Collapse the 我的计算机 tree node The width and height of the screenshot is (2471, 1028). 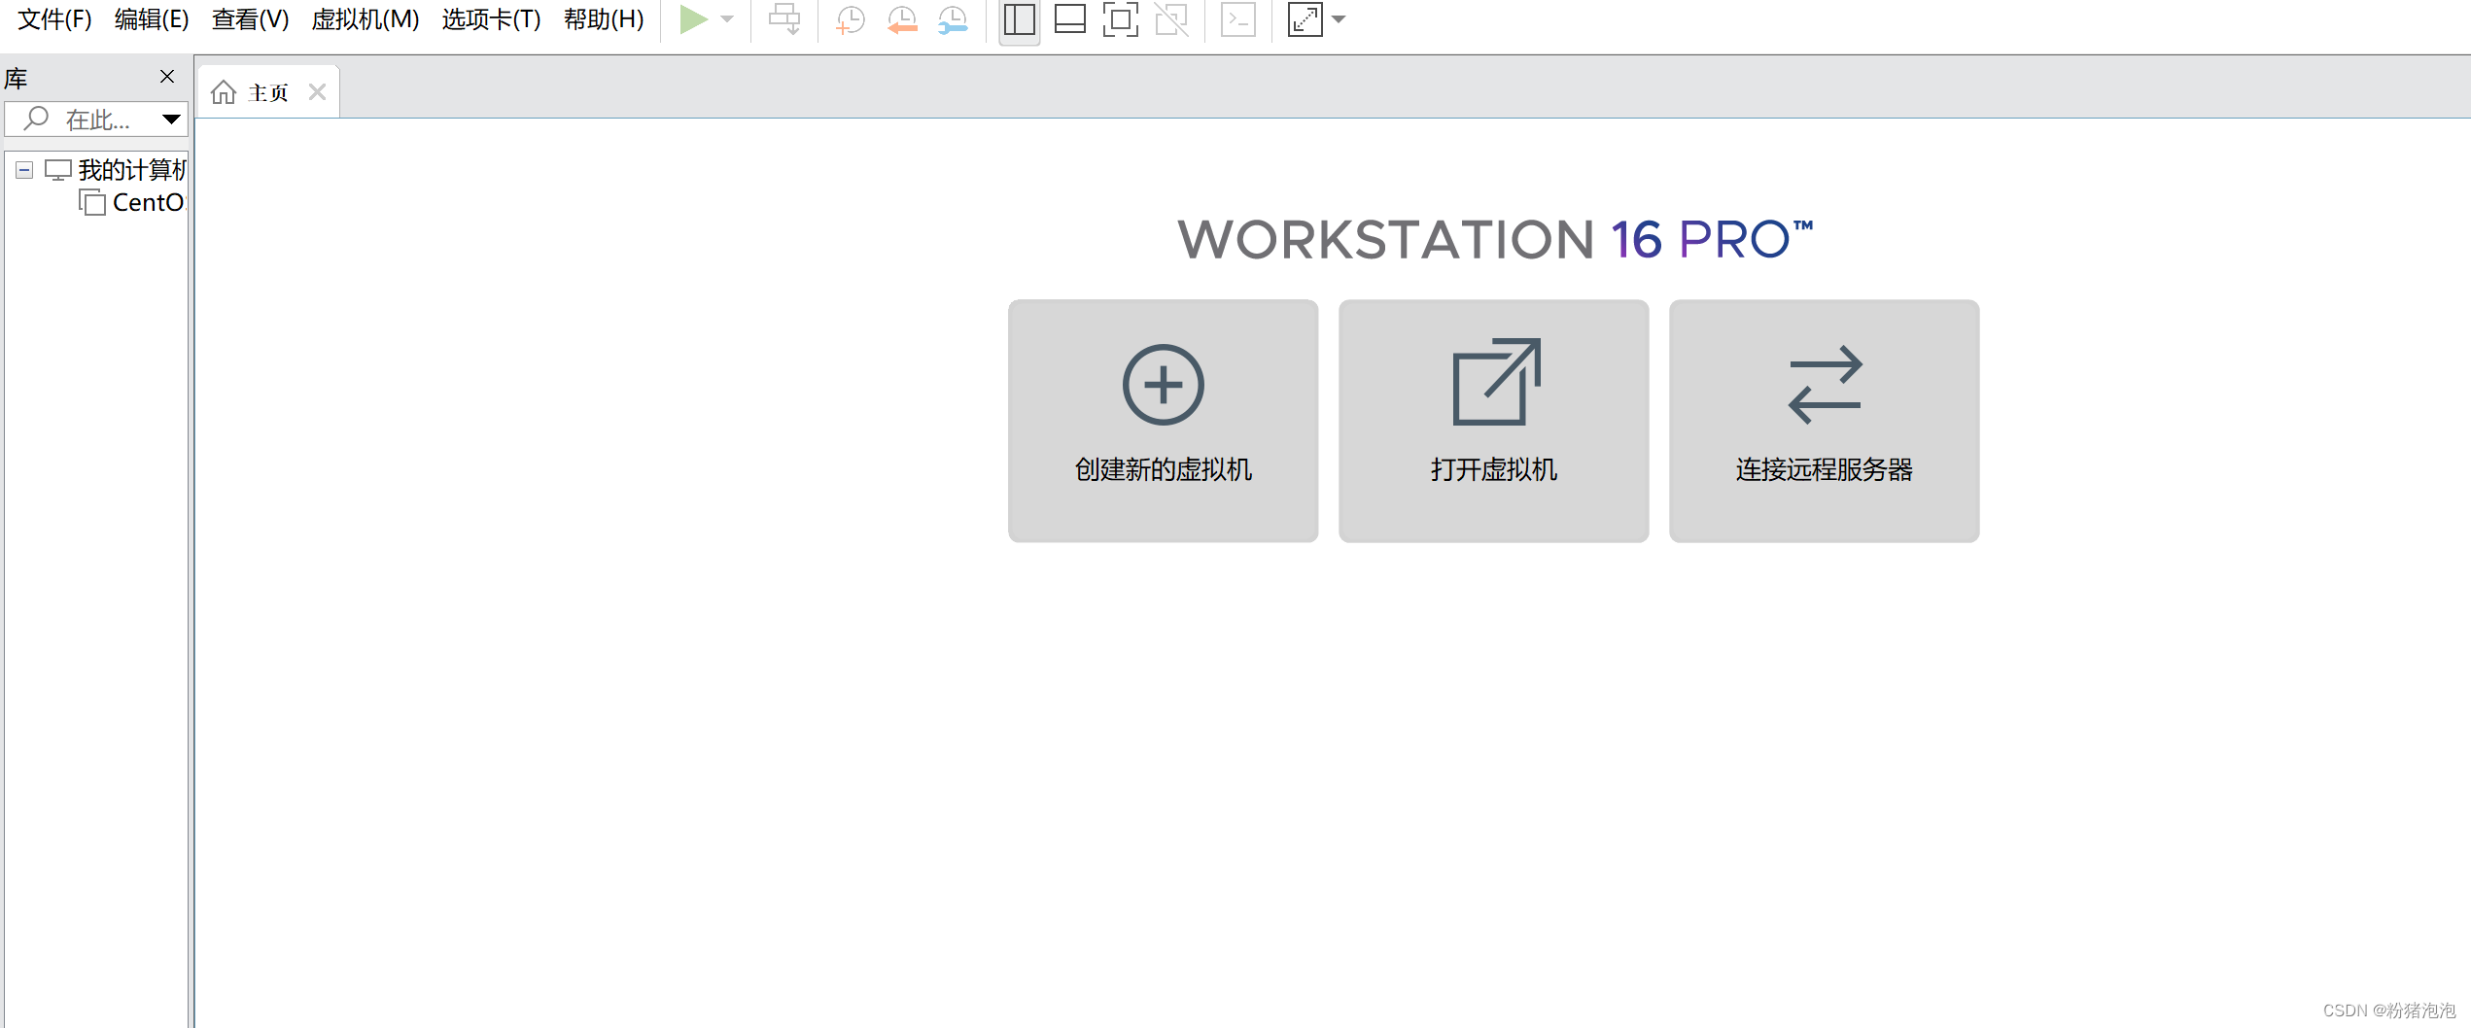24,171
